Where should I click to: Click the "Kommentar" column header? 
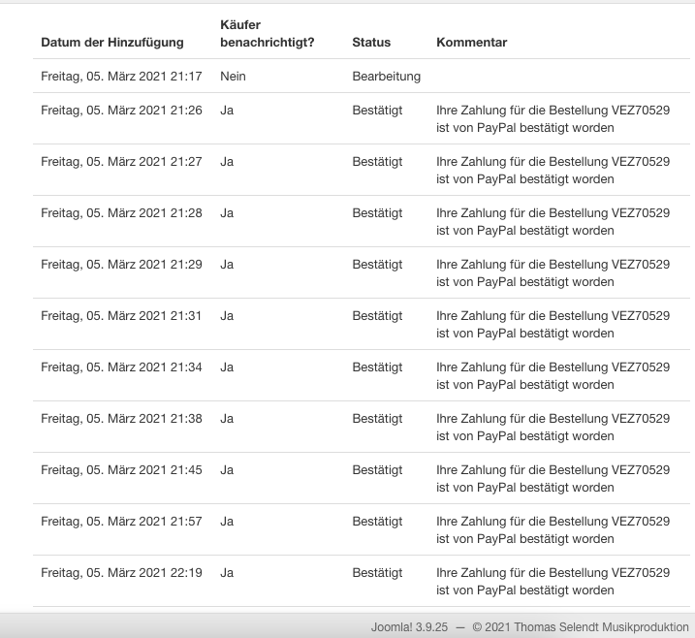471,43
